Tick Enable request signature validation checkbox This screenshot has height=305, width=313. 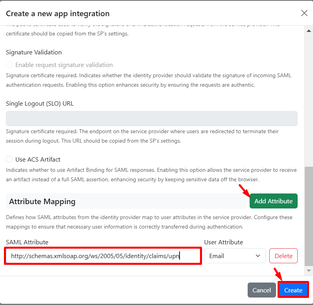coord(9,65)
